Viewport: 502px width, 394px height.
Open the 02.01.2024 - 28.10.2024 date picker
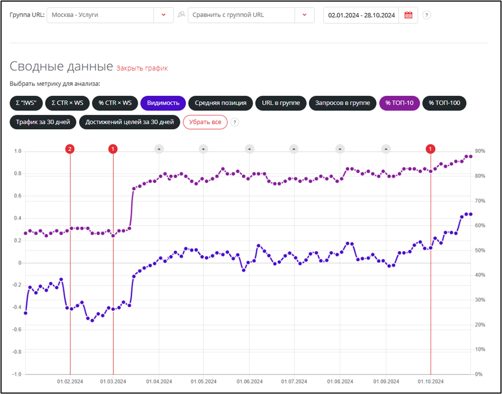[x=361, y=15]
